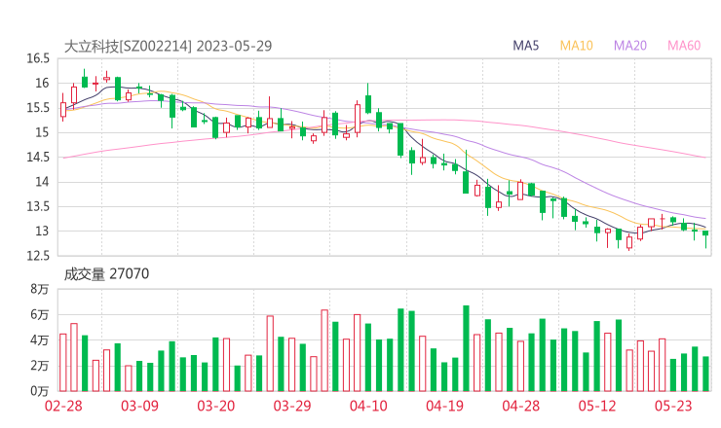721x428 pixels.
Task: Click the first red candlestick at 02-28
Action: coord(63,109)
